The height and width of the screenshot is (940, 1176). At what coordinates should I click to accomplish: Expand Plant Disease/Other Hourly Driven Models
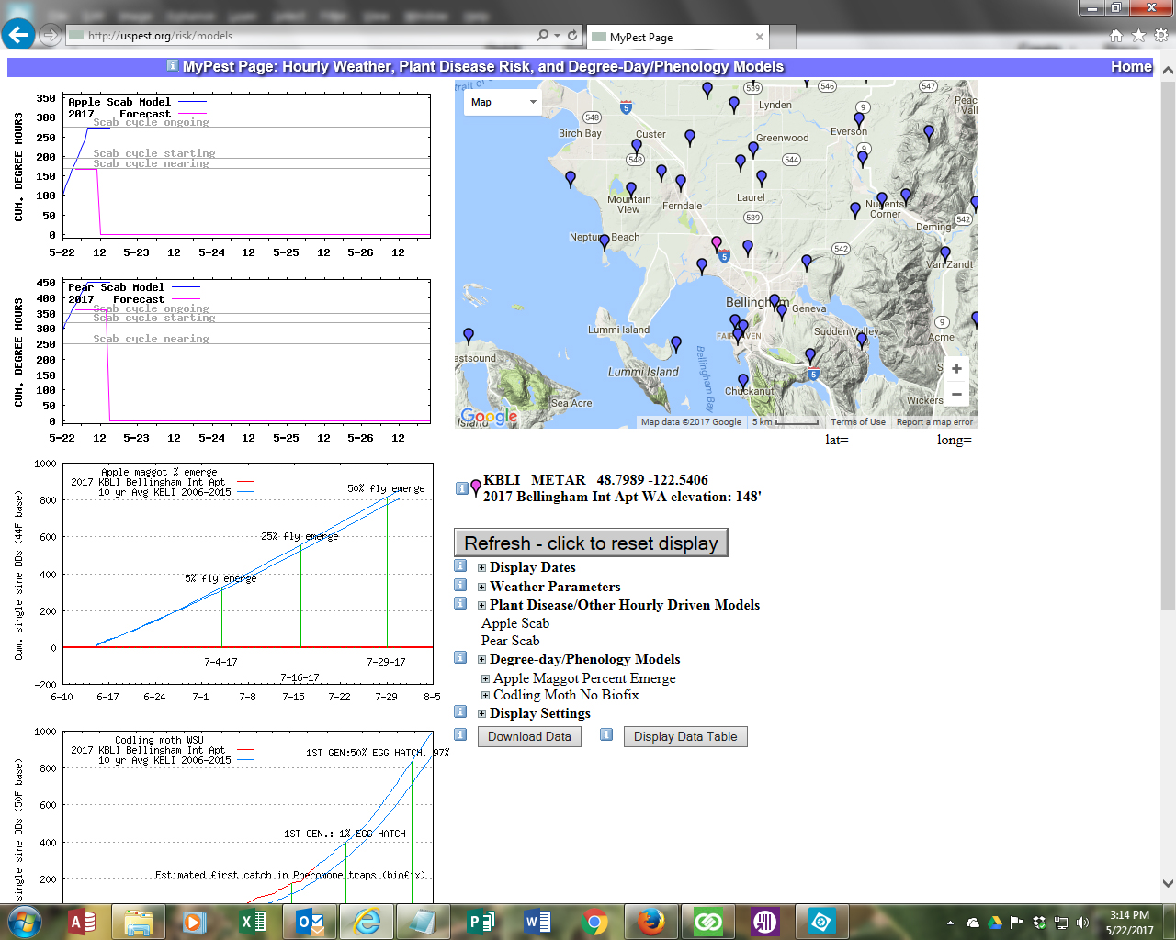(x=481, y=605)
